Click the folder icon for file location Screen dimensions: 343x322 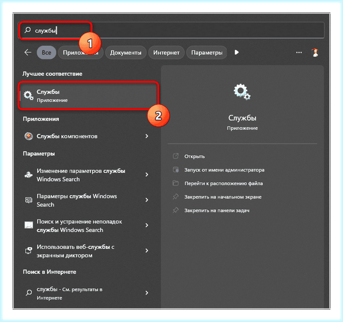[176, 183]
